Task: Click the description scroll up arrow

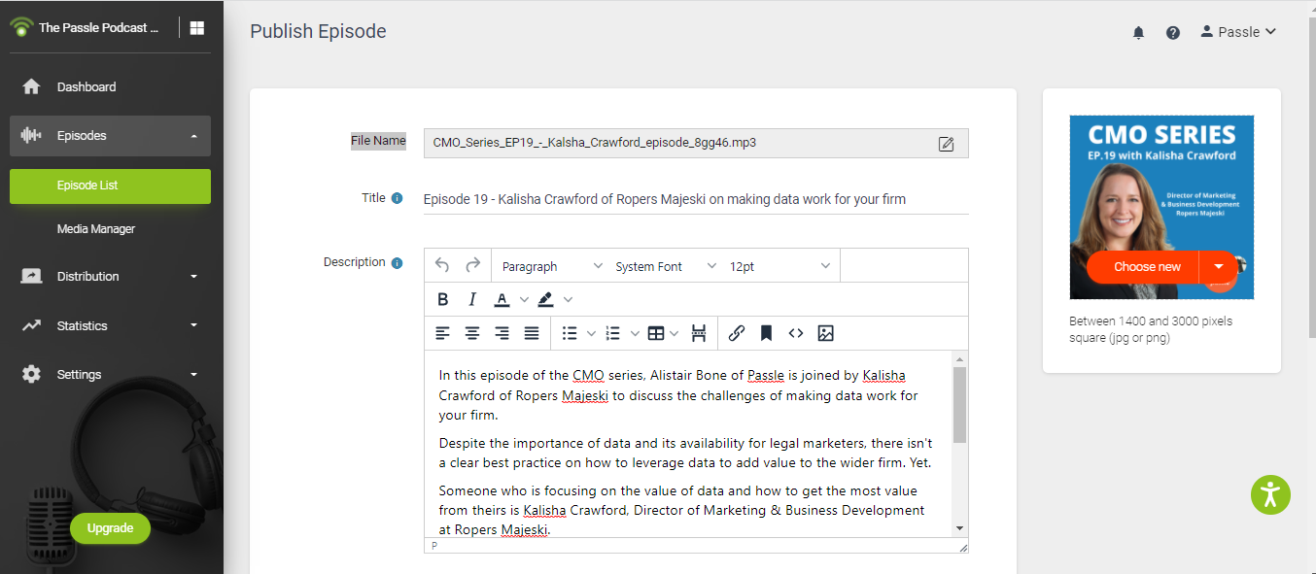Action: tap(960, 359)
